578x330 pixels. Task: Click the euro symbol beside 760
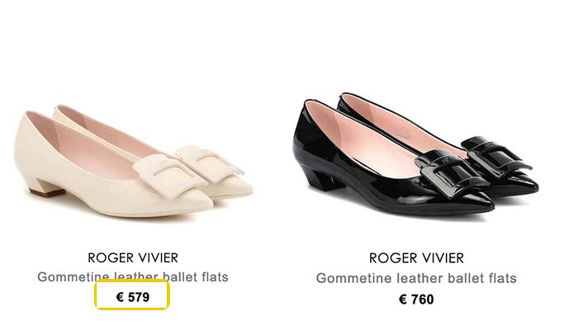[403, 299]
